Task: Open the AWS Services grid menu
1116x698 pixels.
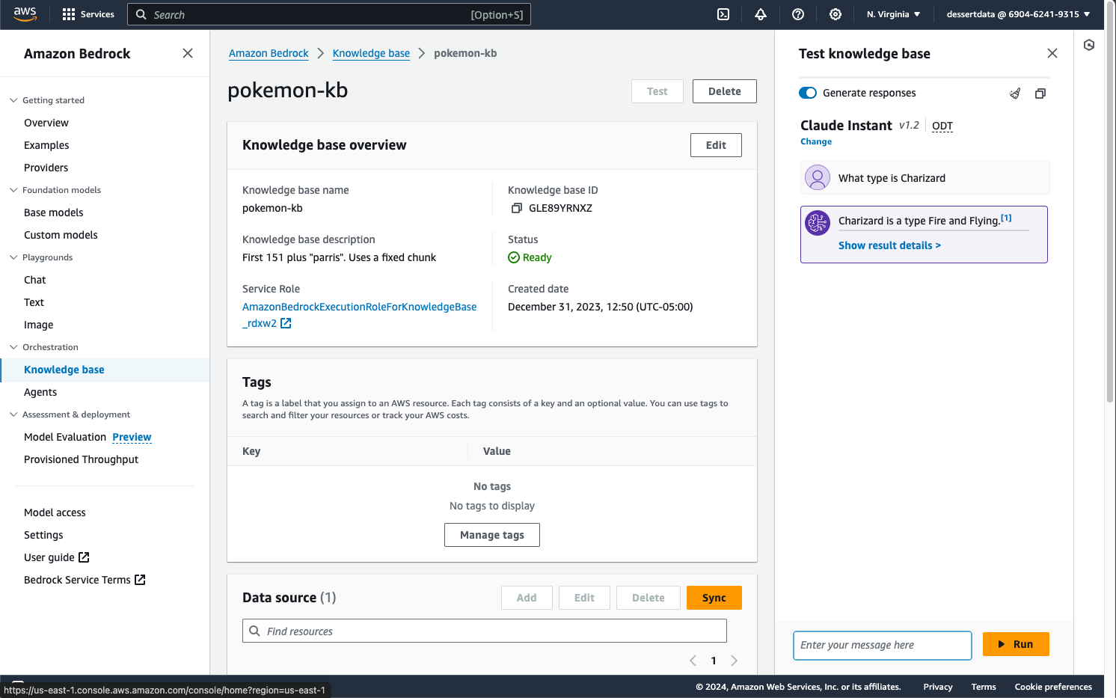Action: click(x=88, y=14)
